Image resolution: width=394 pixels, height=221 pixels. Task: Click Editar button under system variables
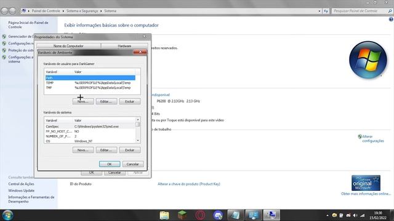tap(107, 150)
